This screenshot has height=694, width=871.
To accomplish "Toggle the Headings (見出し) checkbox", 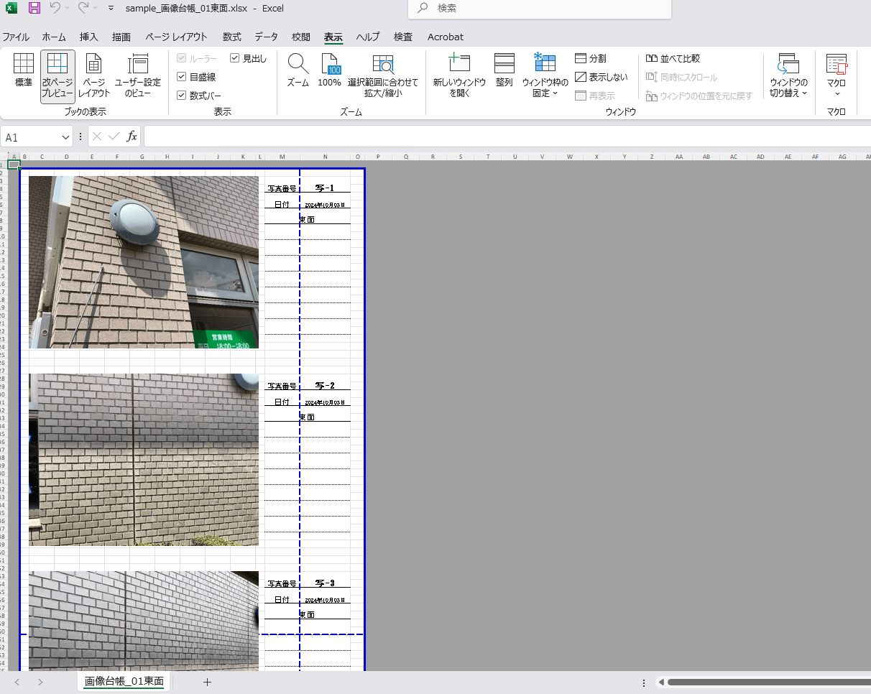I will coord(235,58).
